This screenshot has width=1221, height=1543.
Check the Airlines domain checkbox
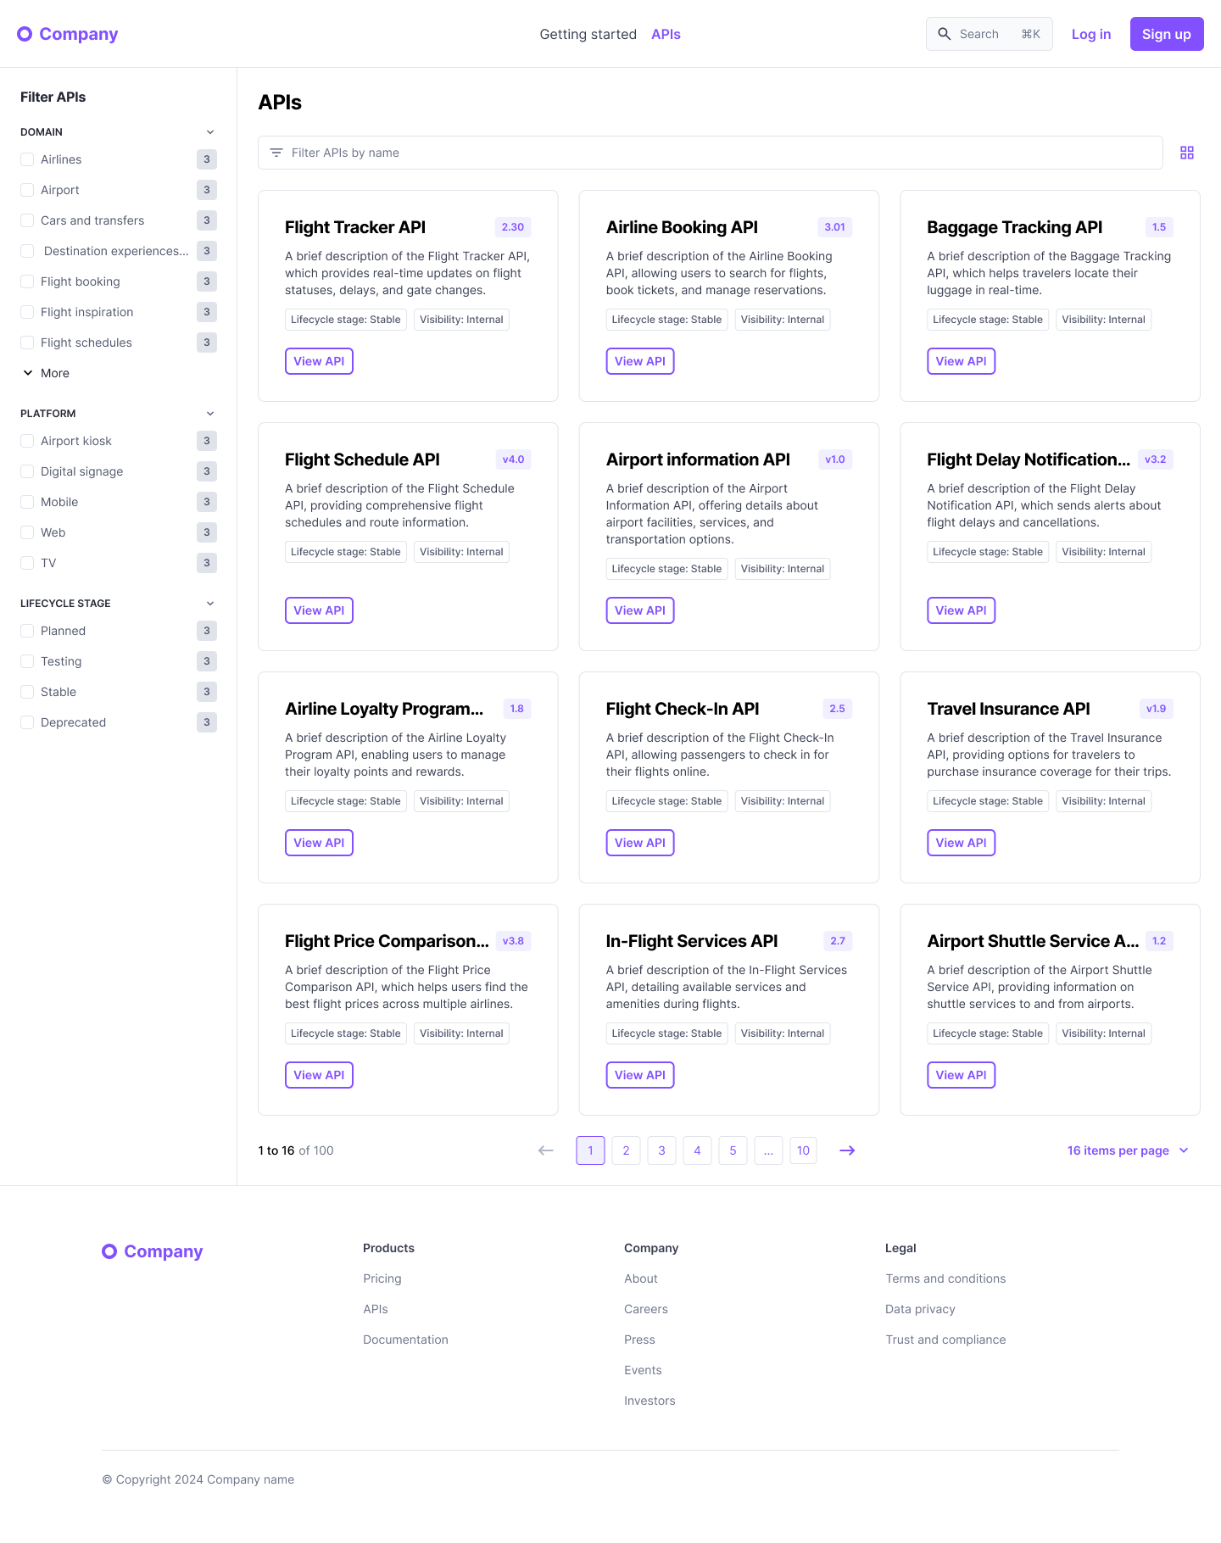(x=27, y=159)
